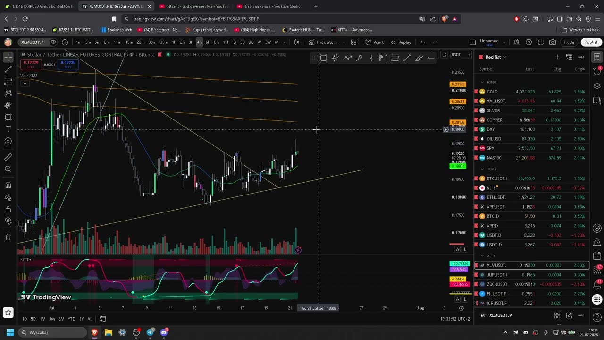Image resolution: width=604 pixels, height=340 pixels.
Task: Add a symbol to the Red list
Action: (x=557, y=57)
